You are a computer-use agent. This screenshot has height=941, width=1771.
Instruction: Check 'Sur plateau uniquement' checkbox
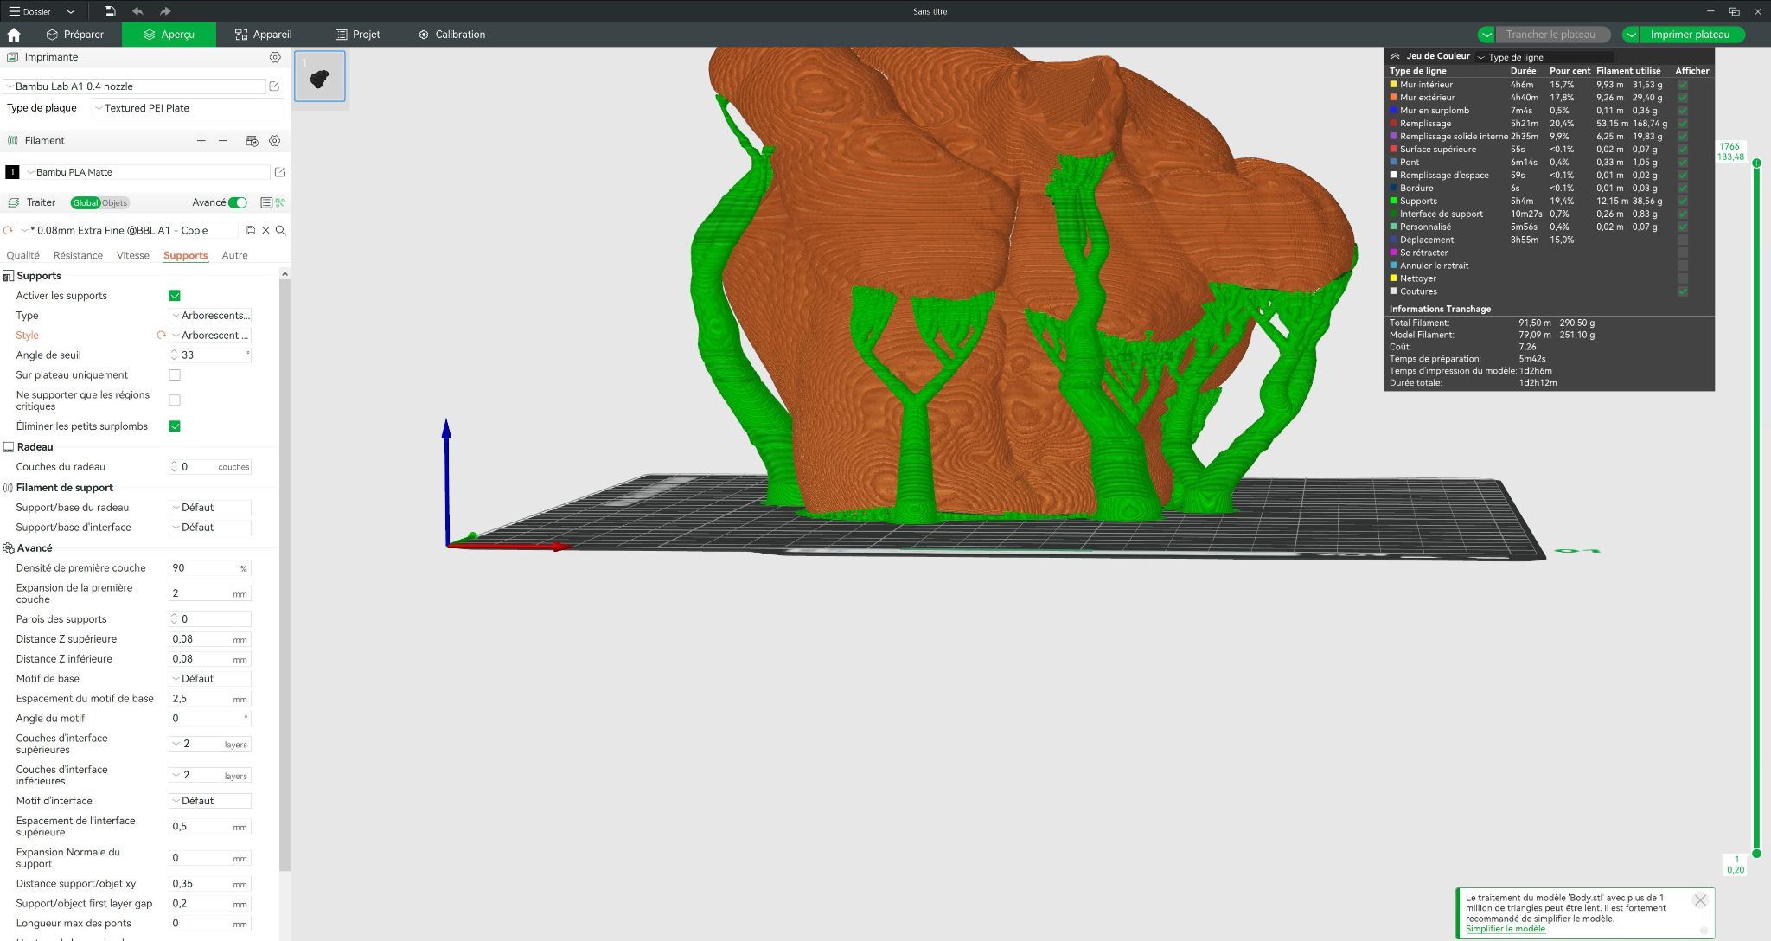tap(175, 374)
